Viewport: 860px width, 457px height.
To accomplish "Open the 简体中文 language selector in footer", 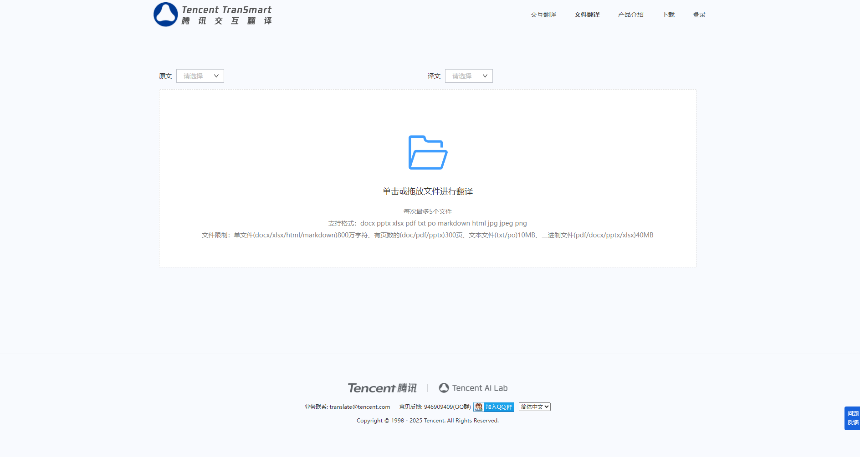I will tap(534, 407).
